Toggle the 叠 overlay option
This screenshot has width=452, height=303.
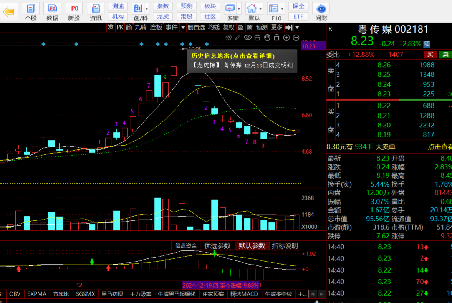click(x=240, y=27)
